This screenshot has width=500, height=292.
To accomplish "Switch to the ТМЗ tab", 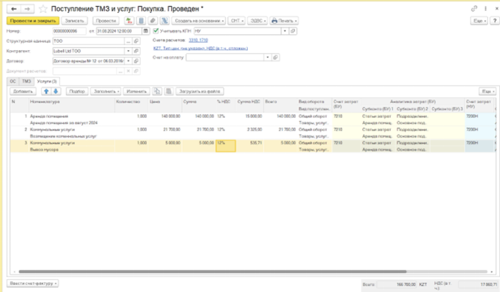I will click(x=26, y=81).
